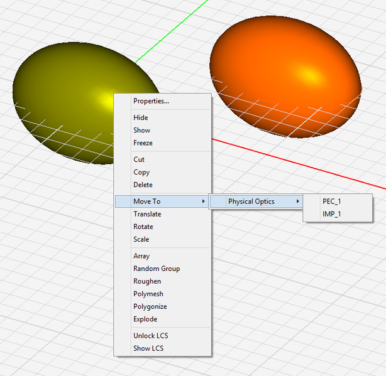
Task: Select Cut from the context menu
Action: point(139,159)
